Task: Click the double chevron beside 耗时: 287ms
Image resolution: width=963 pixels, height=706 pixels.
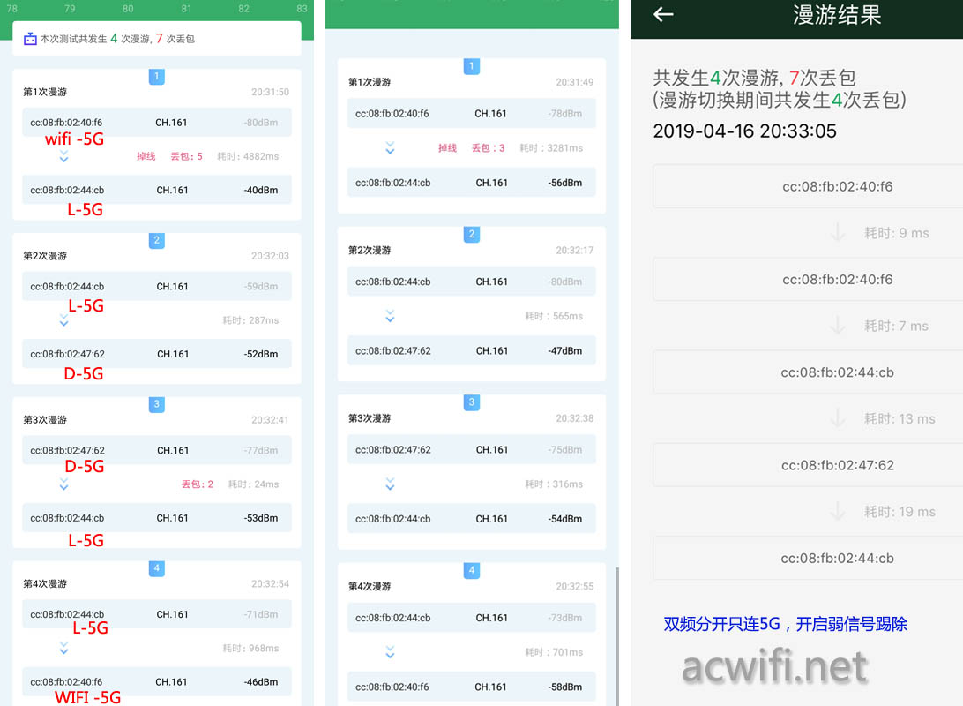Action: 63,320
